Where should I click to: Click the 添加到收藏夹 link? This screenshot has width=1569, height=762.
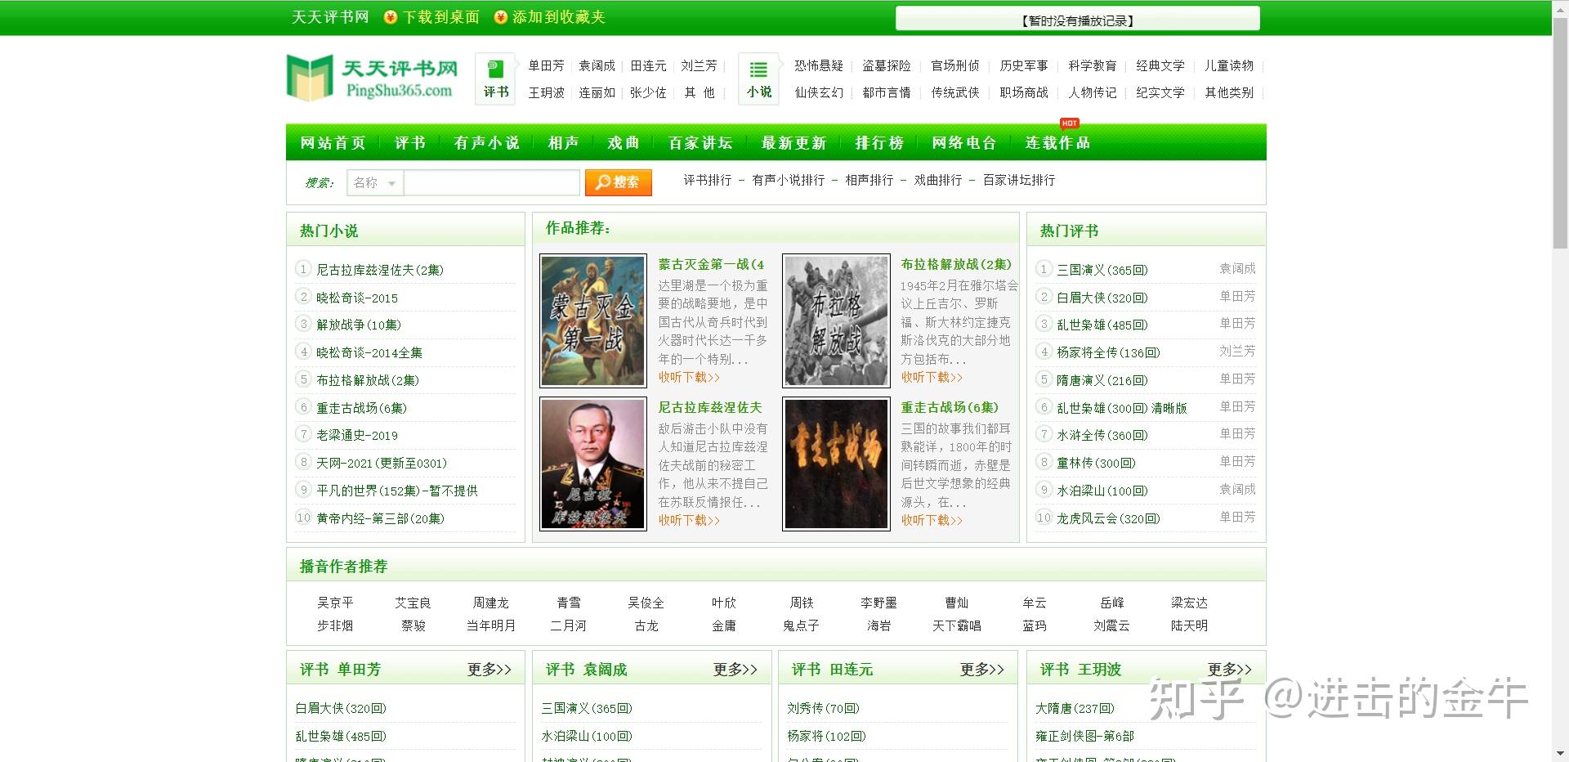pos(559,17)
